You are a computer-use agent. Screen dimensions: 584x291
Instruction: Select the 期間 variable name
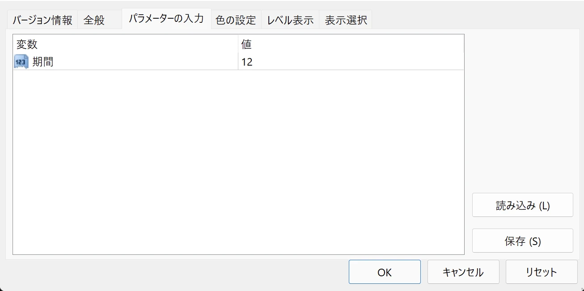pyautogui.click(x=43, y=62)
